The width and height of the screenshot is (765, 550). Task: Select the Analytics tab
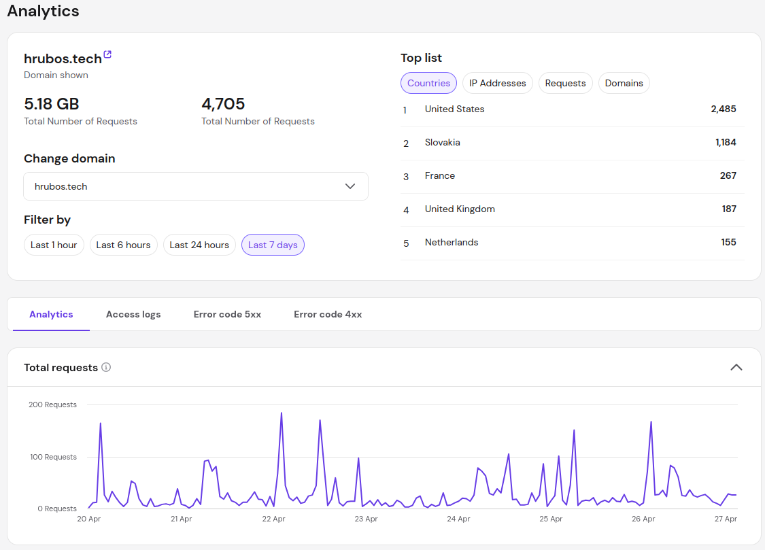(x=51, y=314)
